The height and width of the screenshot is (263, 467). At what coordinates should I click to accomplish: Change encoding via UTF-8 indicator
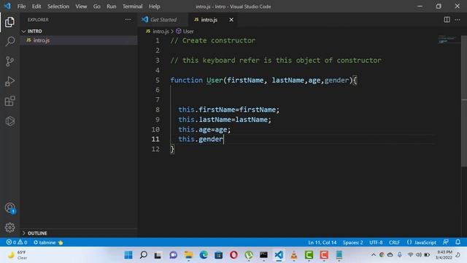(x=376, y=242)
